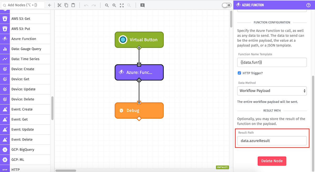This screenshot has width=315, height=172.
Task: Click the default version tag on canvas
Action: (222, 167)
